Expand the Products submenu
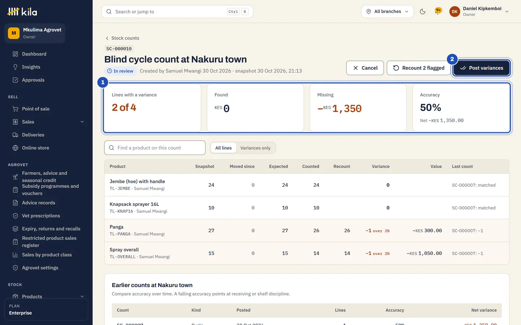This screenshot has width=521, height=325. 82,296
